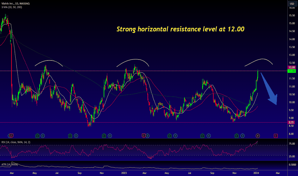Open the lightning news marker at 2024
Viewport: 298px width, 176px height.
point(258,136)
